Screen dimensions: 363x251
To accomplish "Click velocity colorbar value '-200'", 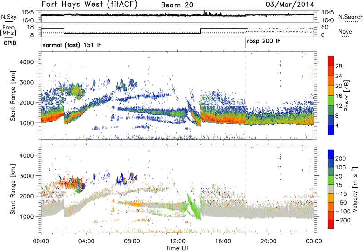I will (343, 220).
